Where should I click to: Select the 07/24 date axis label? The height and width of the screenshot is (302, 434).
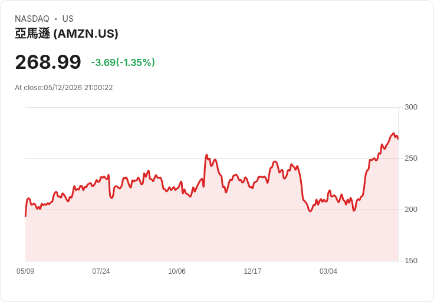pyautogui.click(x=101, y=271)
